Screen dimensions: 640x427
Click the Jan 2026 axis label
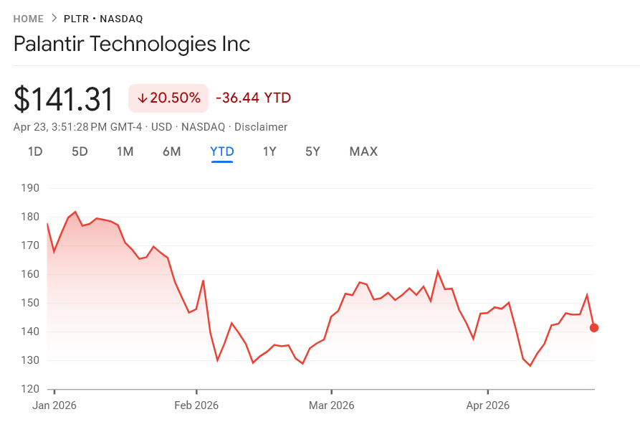pos(54,405)
